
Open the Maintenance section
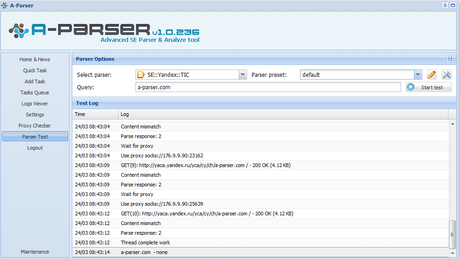(35, 252)
